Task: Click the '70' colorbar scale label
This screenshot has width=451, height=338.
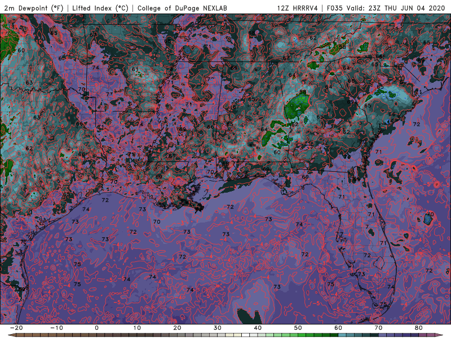Action: (378, 328)
